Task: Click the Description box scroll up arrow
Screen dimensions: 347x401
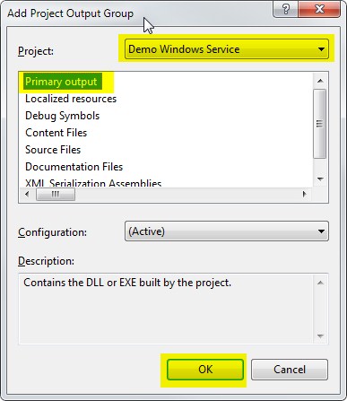Action: coord(320,283)
